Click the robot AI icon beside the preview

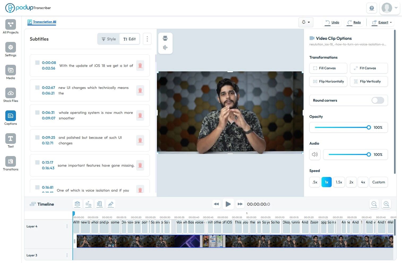point(165,38)
